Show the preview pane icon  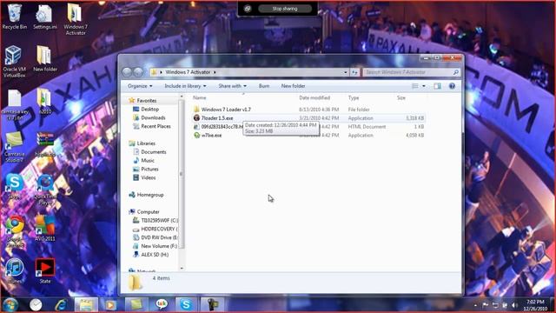tap(438, 86)
